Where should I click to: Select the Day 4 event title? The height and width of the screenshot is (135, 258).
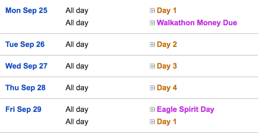(167, 88)
